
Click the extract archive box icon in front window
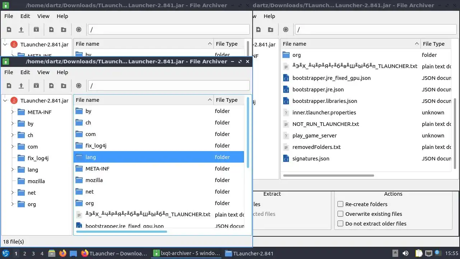pyautogui.click(x=36, y=86)
